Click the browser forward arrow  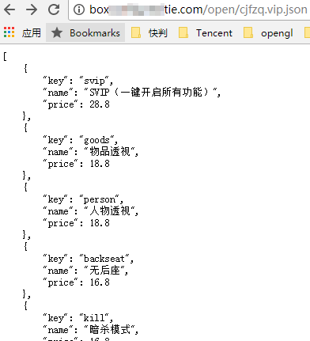coord(32,9)
